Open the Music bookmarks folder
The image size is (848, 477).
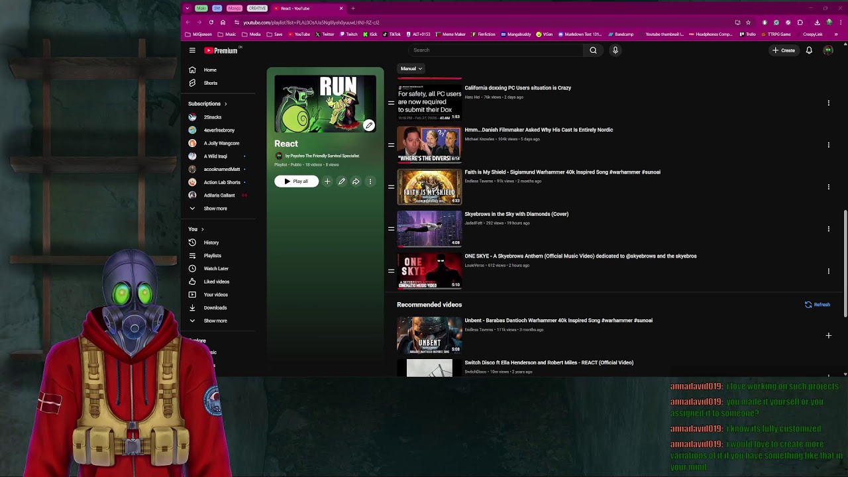point(227,34)
